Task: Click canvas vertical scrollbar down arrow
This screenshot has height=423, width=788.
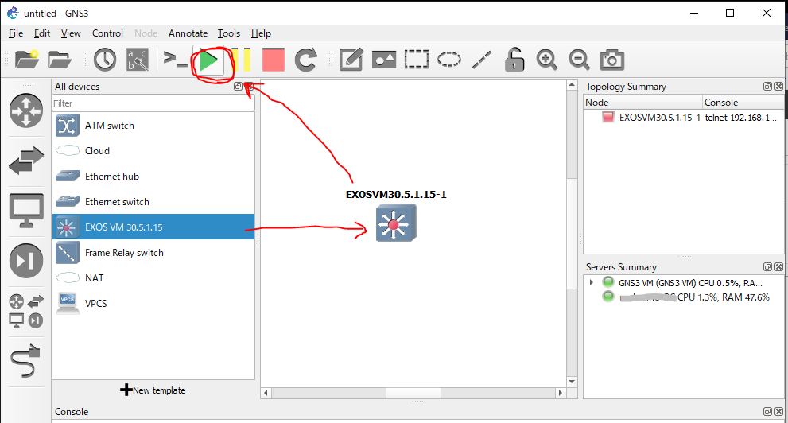Action: [x=572, y=382]
